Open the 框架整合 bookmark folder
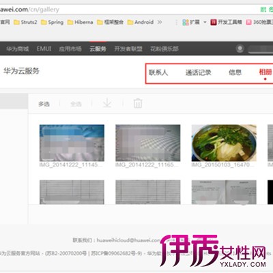Screen dimensions: 273x273 pyautogui.click(x=110, y=22)
